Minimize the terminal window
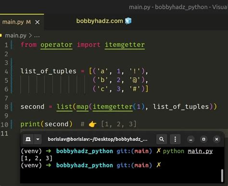 pos(190,139)
